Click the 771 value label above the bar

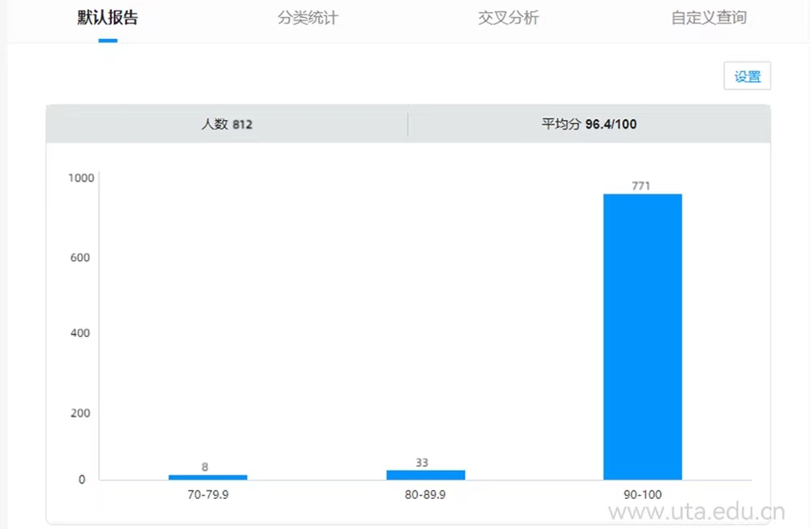(x=641, y=186)
